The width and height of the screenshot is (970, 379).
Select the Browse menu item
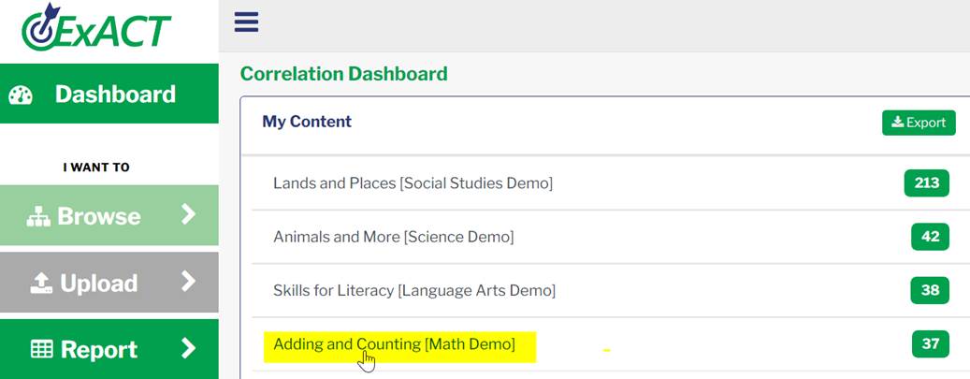point(109,215)
